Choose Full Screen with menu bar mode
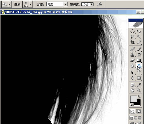This screenshot has width=144, height=124. [x=135, y=118]
